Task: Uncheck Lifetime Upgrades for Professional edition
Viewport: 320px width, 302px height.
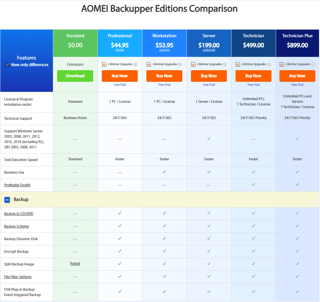Action: coord(104,65)
